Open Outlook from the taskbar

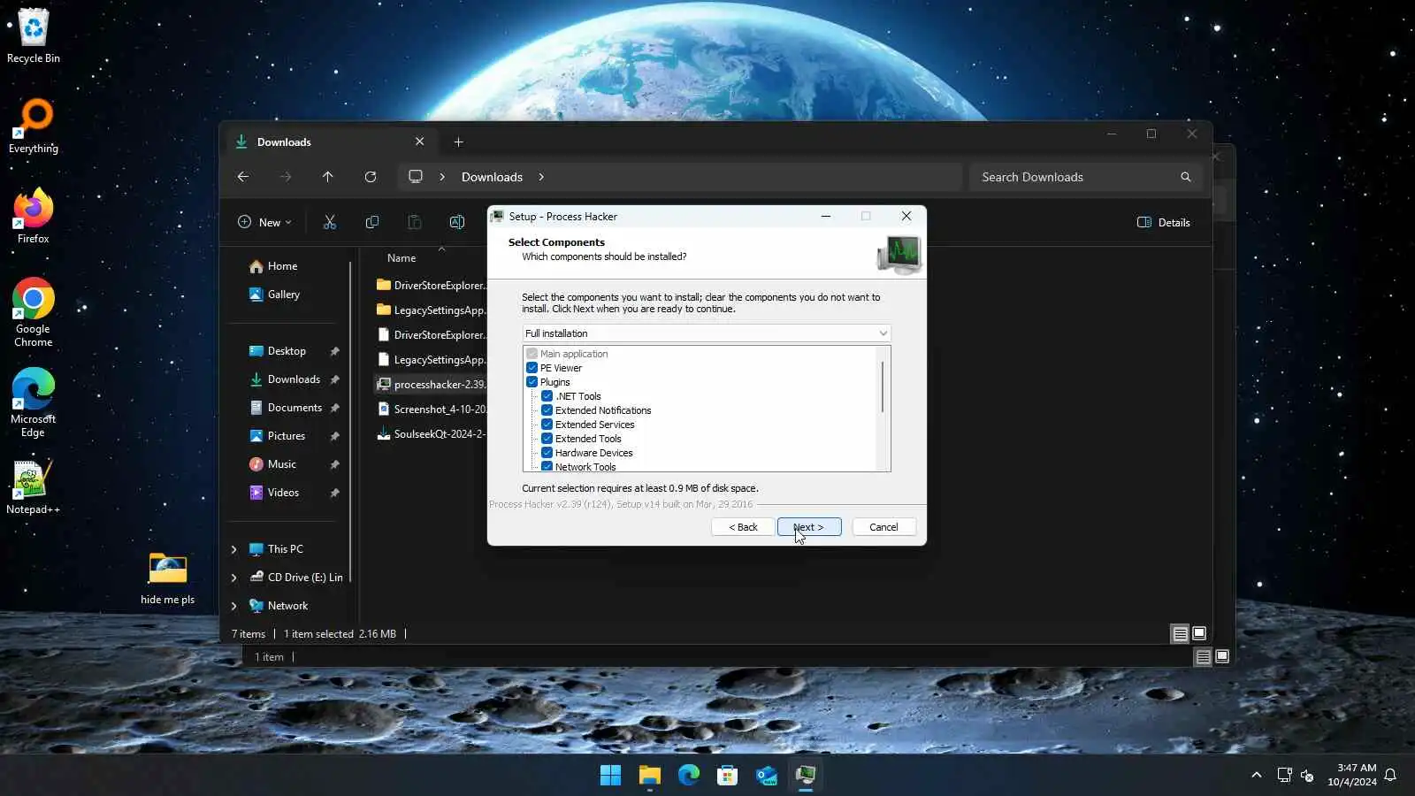(x=767, y=776)
